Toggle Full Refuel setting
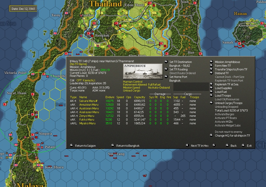 (x=154, y=85)
